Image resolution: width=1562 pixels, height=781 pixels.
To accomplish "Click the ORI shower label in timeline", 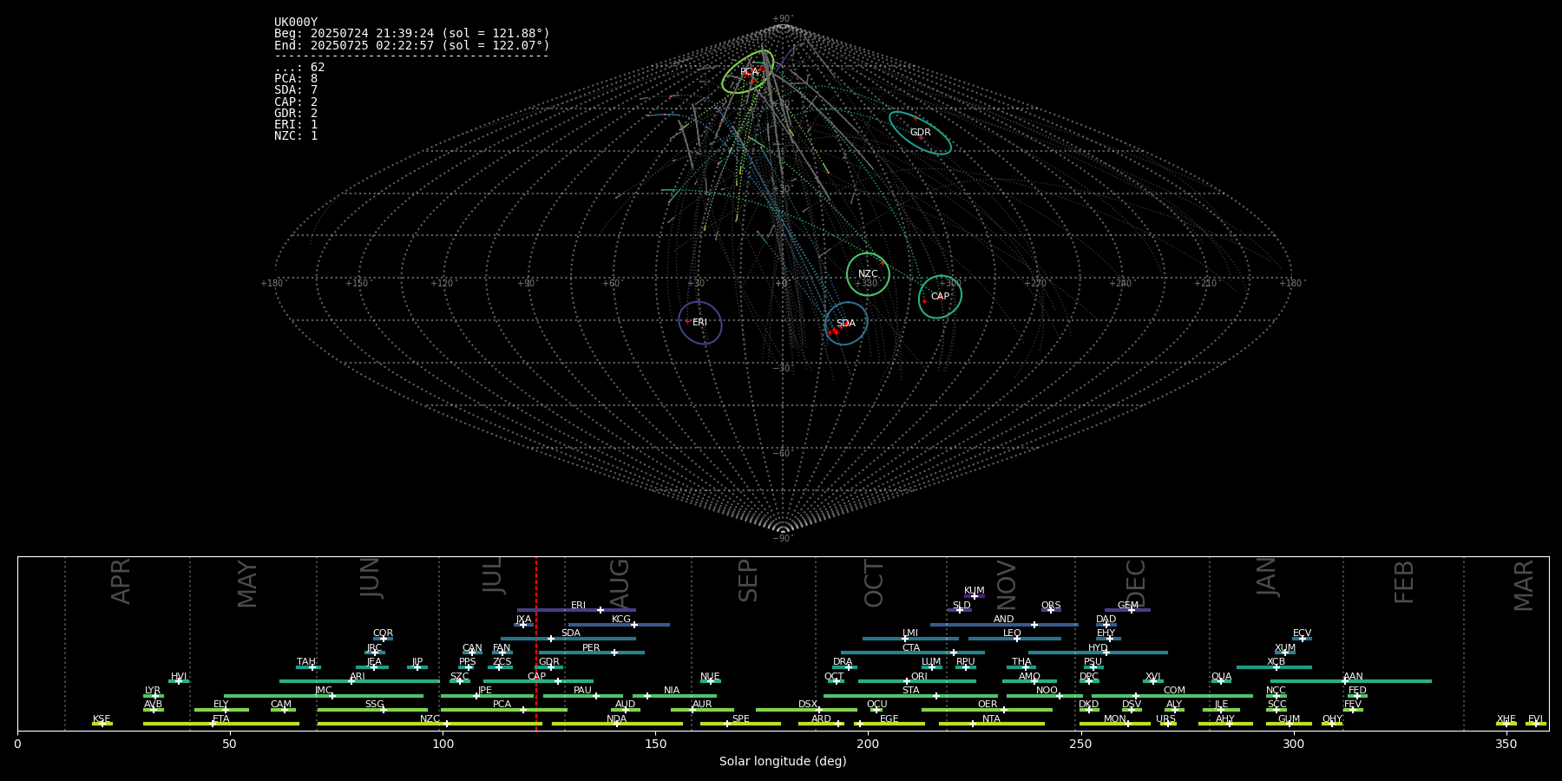I will click(x=919, y=677).
